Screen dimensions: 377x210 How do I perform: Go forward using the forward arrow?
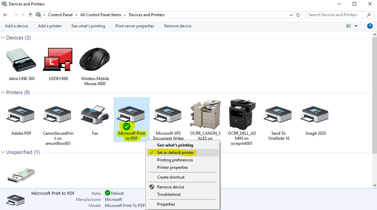point(16,15)
